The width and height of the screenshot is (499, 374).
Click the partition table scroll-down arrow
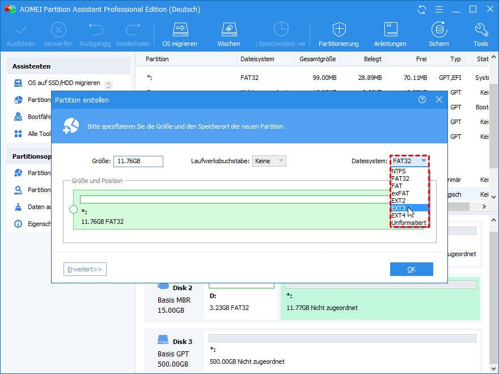point(493,197)
